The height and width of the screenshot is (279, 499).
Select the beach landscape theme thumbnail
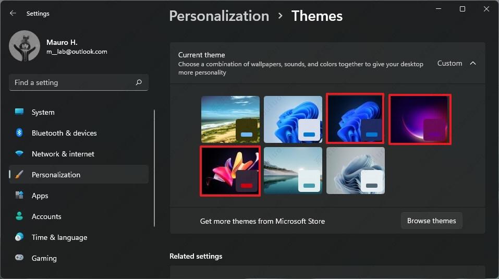coord(230,119)
